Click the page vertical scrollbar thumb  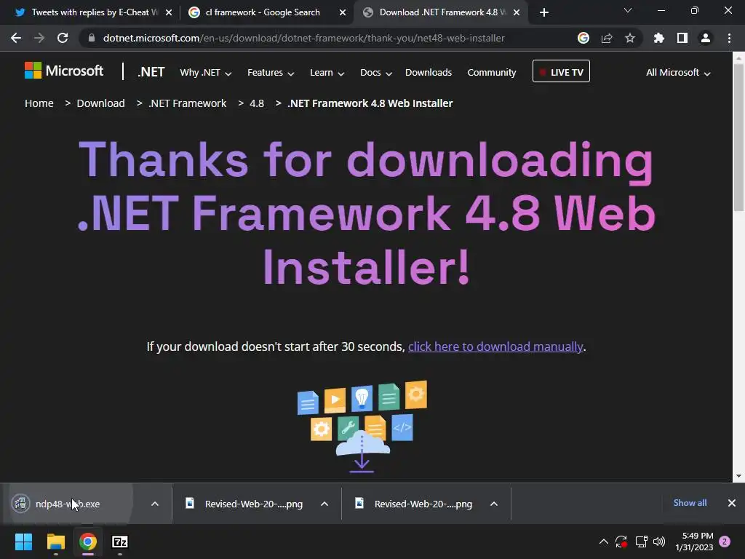click(738, 137)
